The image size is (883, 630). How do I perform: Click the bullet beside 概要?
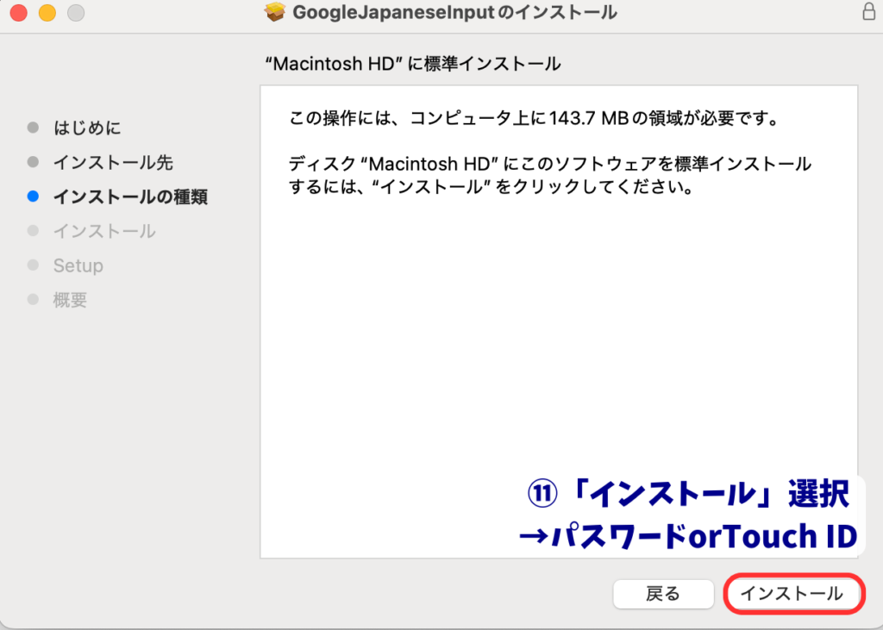[x=34, y=299]
